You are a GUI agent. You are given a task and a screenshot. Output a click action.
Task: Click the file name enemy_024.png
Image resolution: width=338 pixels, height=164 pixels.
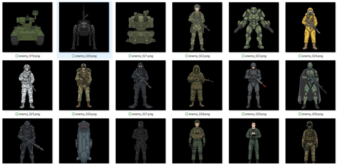313,56
